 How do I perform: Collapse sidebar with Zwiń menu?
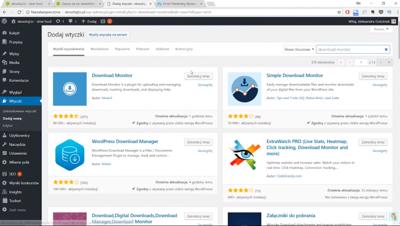18,210
